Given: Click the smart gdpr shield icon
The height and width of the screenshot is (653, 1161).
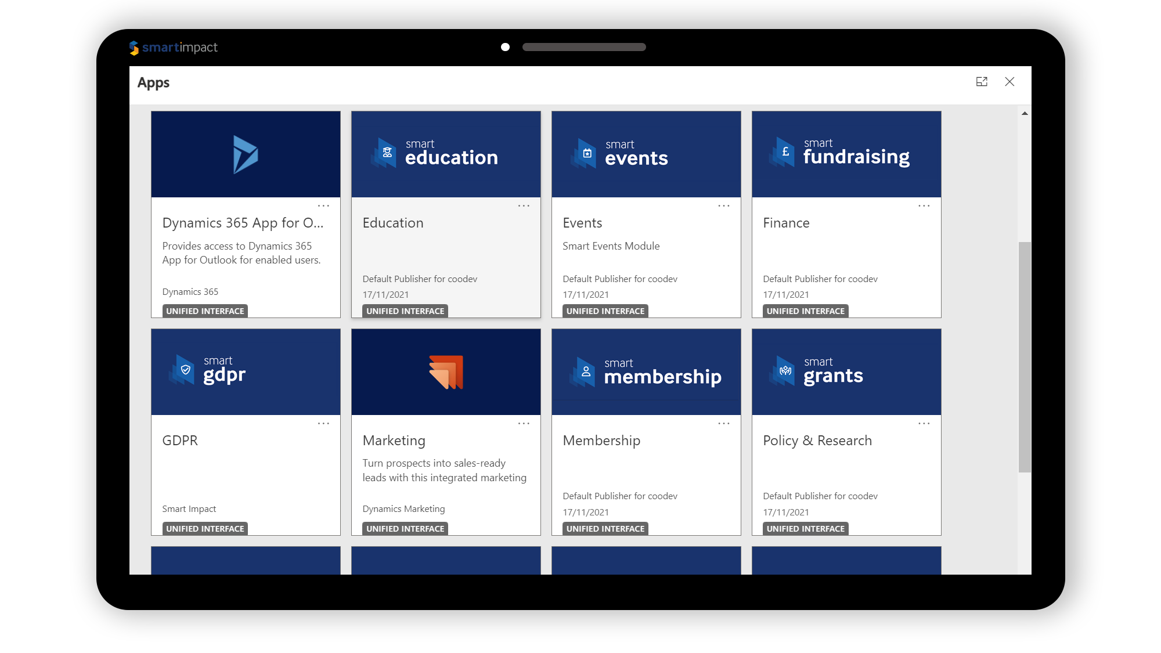Looking at the screenshot, I should click(x=185, y=370).
